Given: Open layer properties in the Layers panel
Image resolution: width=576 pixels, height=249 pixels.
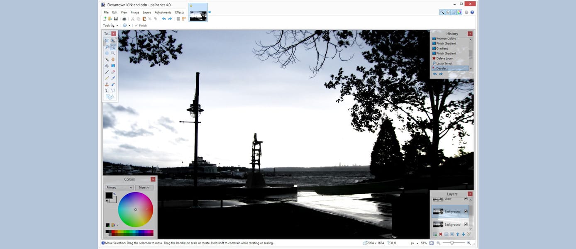Looking at the screenshot, I should pos(469,234).
